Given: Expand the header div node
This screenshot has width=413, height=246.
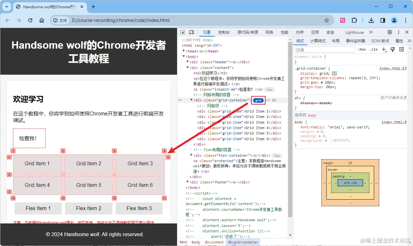Looking at the screenshot, I should pos(188,62).
